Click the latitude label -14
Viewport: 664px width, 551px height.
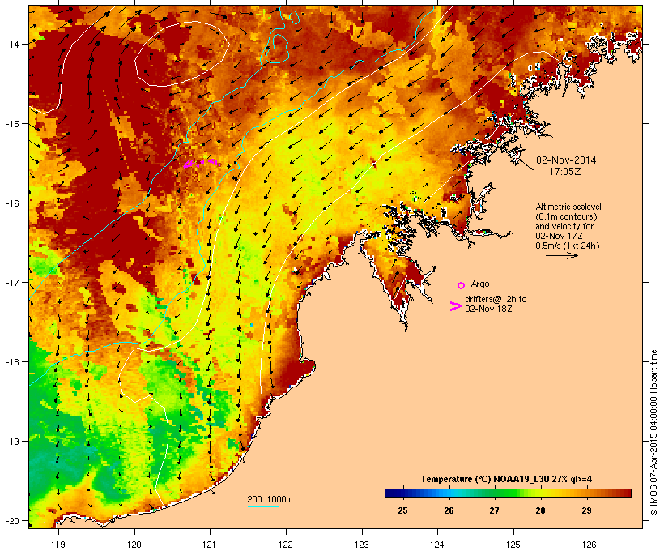click(12, 44)
